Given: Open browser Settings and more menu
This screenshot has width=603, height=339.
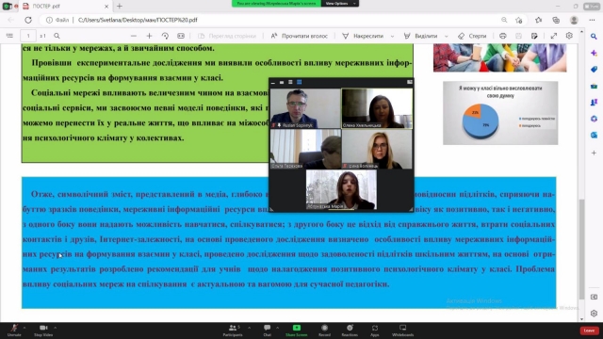Looking at the screenshot, I should [592, 20].
